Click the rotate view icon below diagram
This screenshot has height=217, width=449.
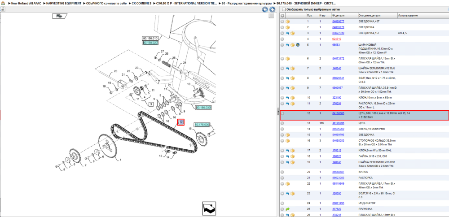click(209, 208)
